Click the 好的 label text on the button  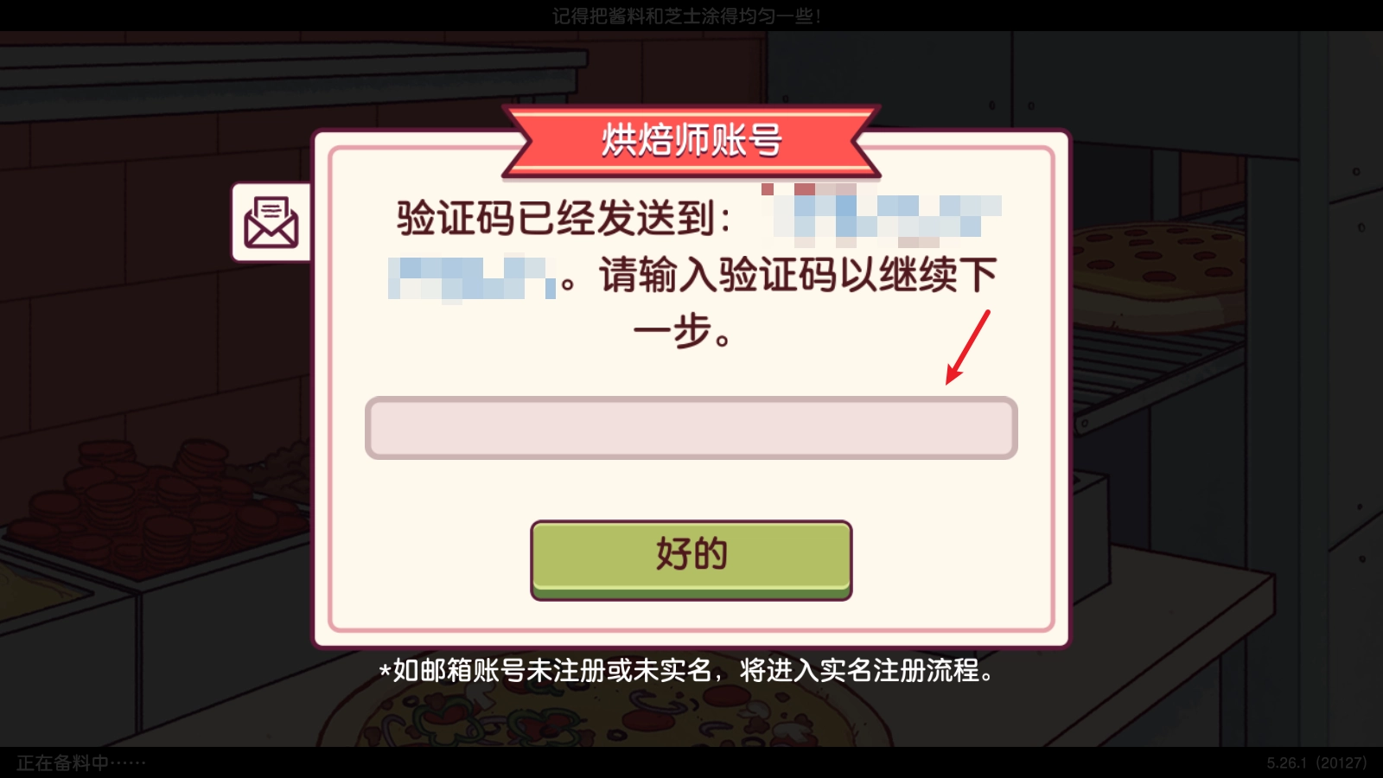pos(691,553)
